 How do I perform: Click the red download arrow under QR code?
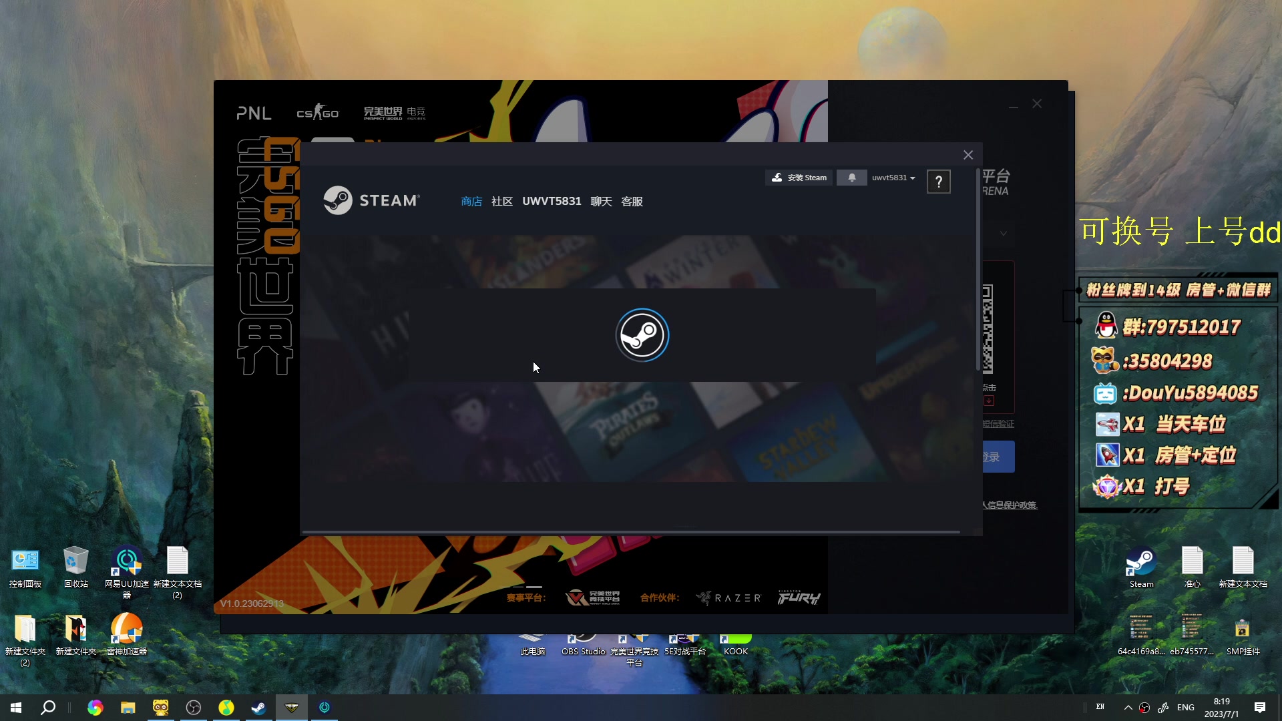point(989,401)
